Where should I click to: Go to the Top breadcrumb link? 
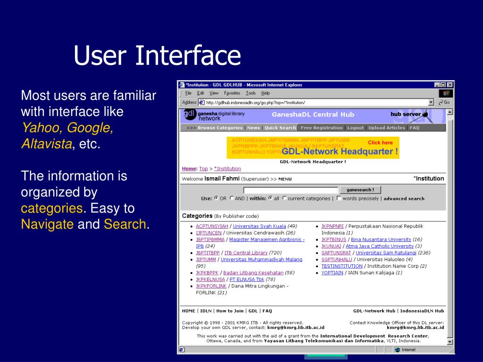[x=203, y=169]
